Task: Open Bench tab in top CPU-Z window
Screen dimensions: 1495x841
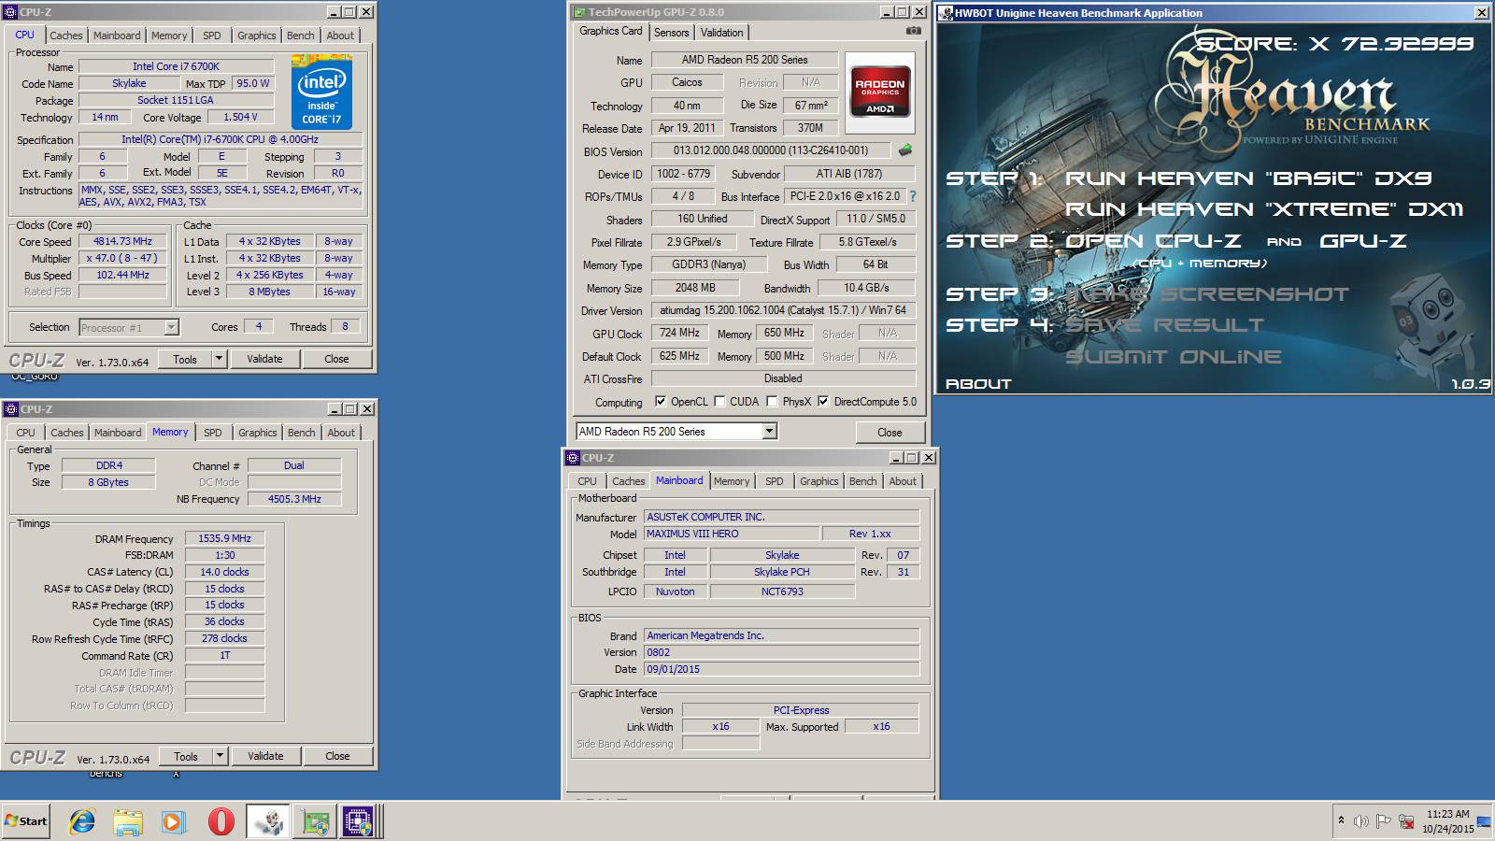Action: (301, 36)
